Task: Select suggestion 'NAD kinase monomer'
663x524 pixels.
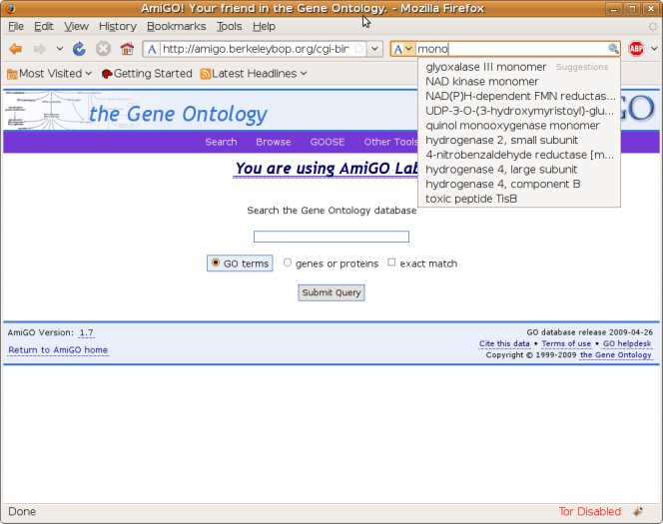Action: click(519, 82)
